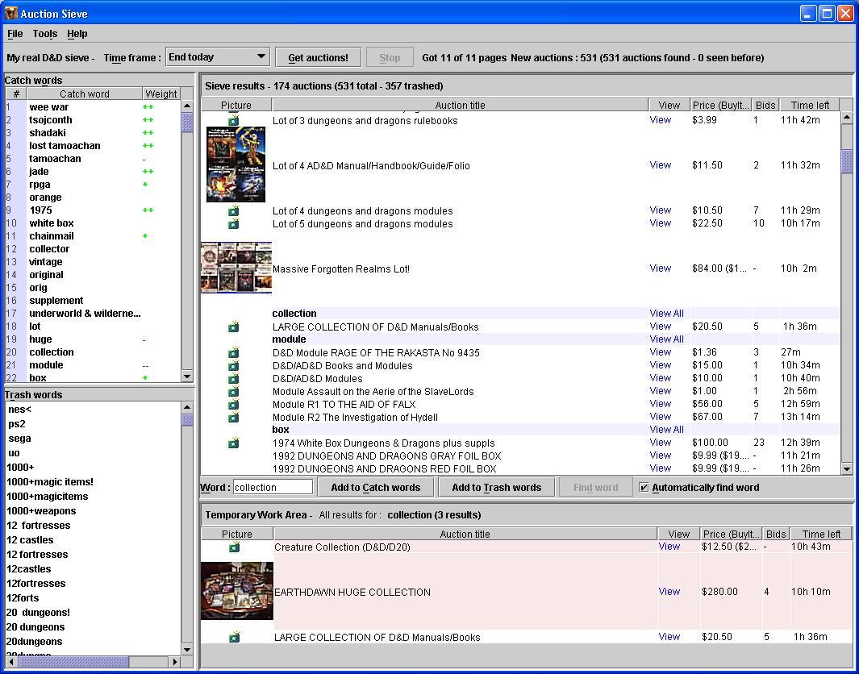This screenshot has width=859, height=674.
Task: Click Trash words scrollbar down arrow
Action: (x=187, y=649)
